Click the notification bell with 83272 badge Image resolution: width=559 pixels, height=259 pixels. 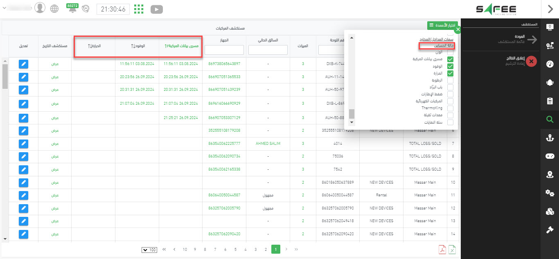pos(72,9)
